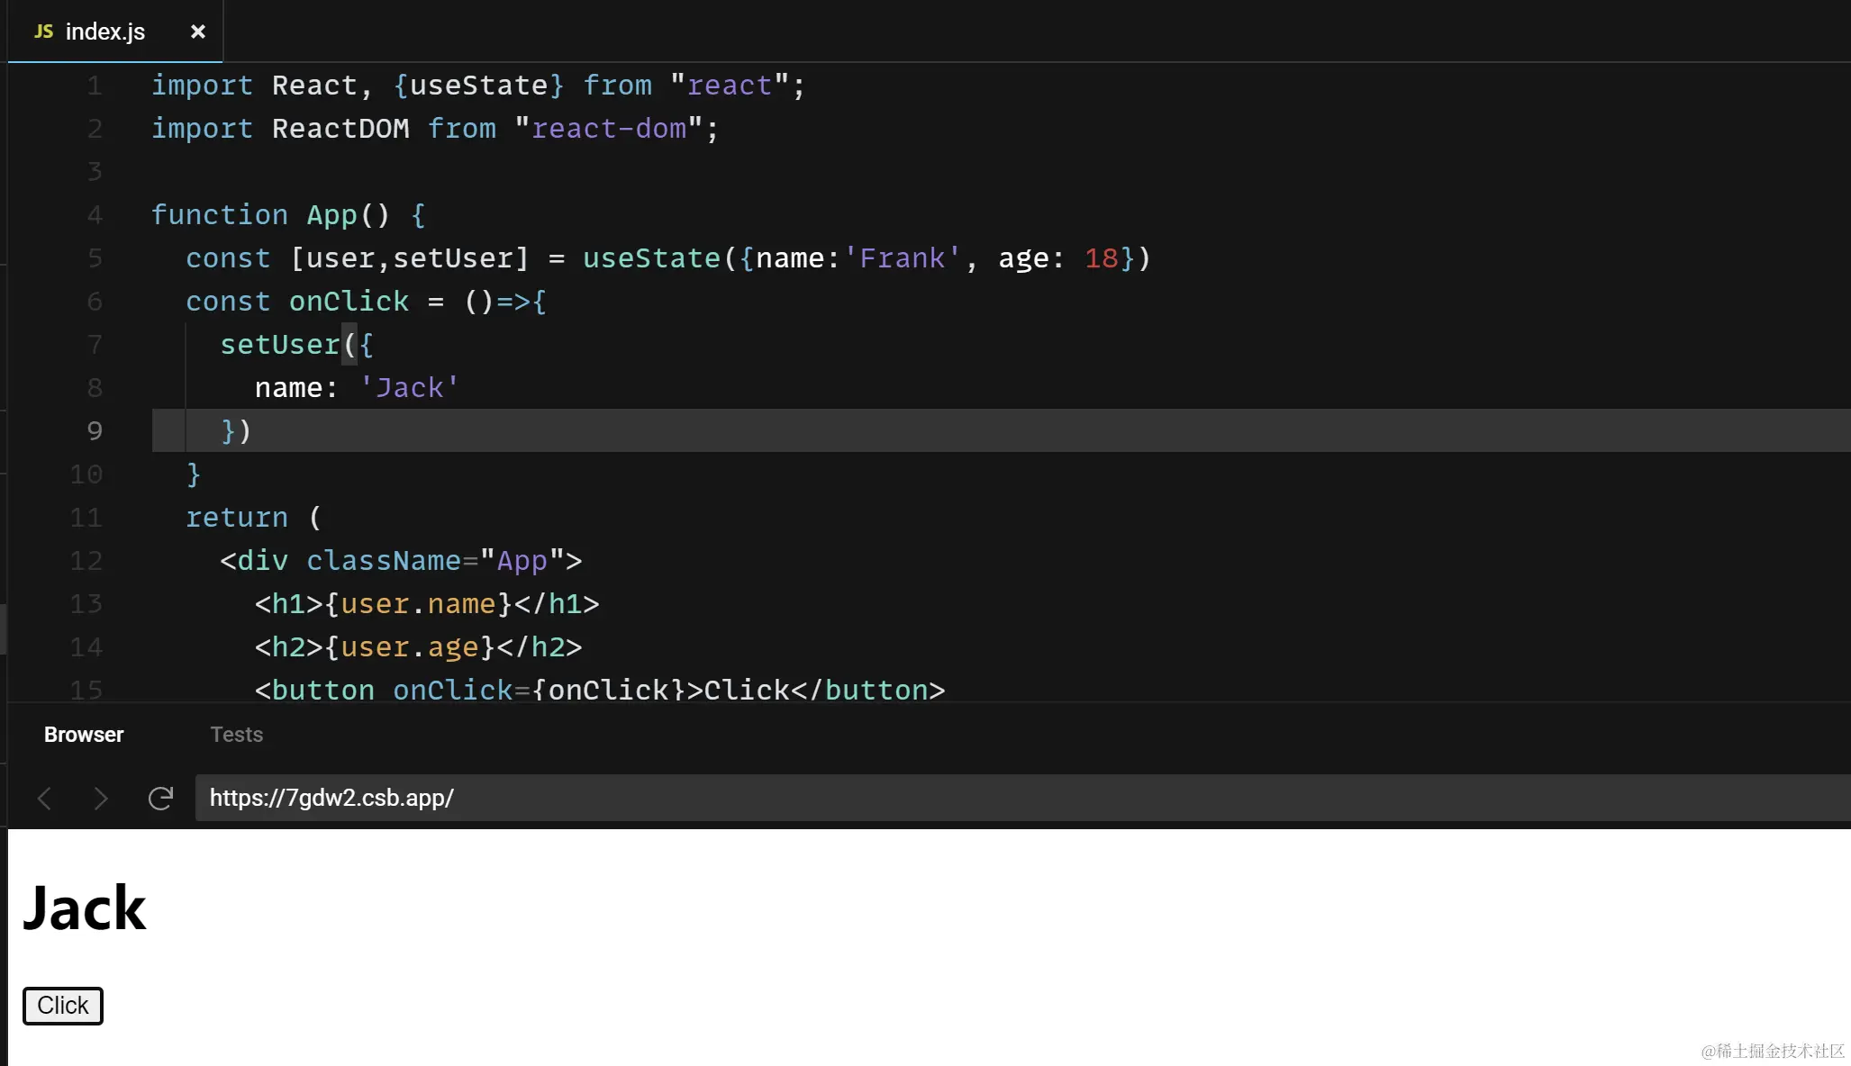This screenshot has height=1066, width=1851.
Task: Open the Browser preview tab
Action: tap(84, 735)
